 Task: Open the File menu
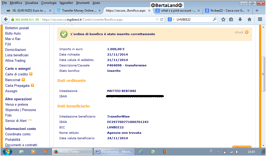(4, 3)
